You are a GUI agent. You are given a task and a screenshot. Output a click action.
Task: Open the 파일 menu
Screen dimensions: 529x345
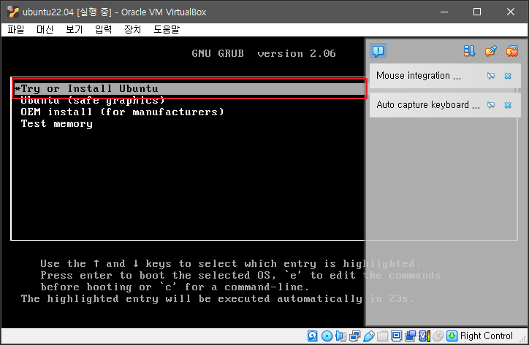pos(16,29)
